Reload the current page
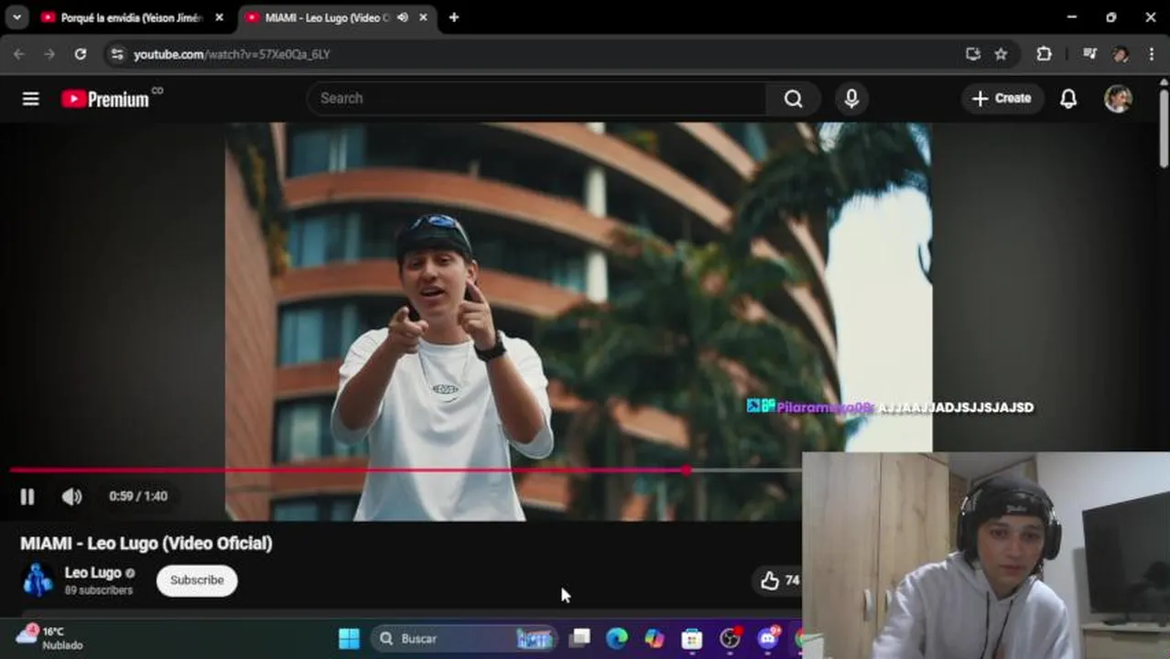Screen dimensions: 1170x659 (x=81, y=54)
